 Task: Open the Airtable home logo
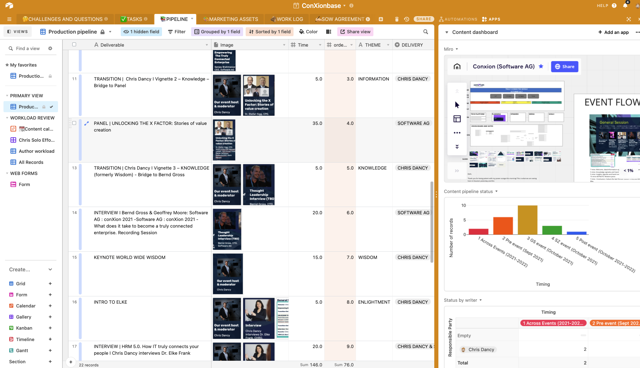tap(9, 5)
